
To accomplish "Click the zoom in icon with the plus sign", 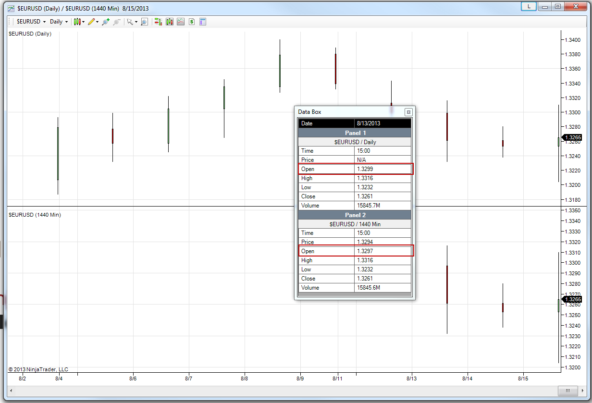I will [106, 22].
